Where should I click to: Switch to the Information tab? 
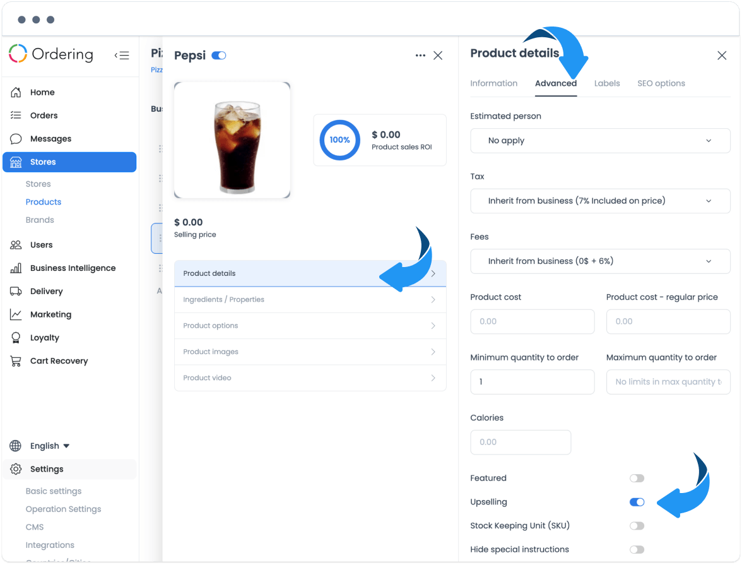(x=493, y=83)
